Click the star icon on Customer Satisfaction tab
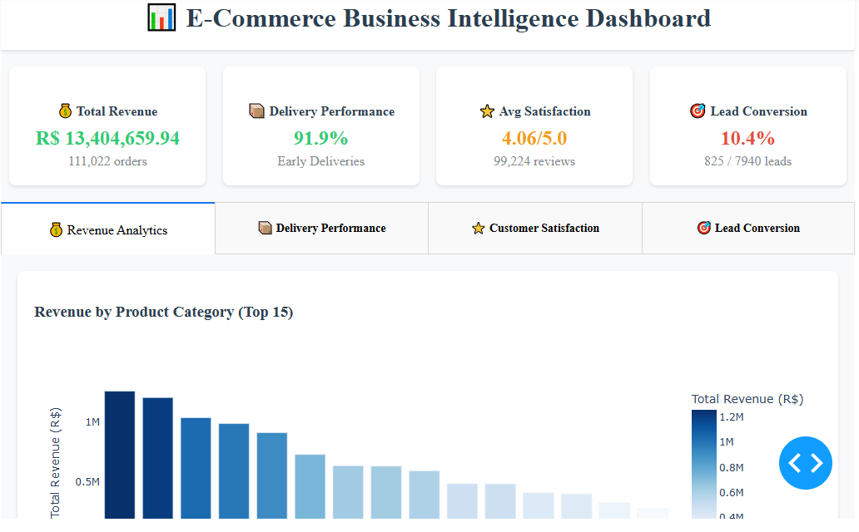The image size is (859, 532). pyautogui.click(x=479, y=227)
